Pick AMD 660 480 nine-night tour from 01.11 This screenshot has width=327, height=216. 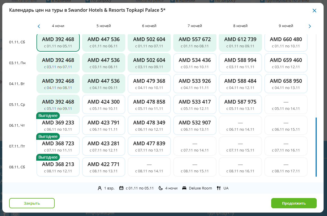(286, 42)
